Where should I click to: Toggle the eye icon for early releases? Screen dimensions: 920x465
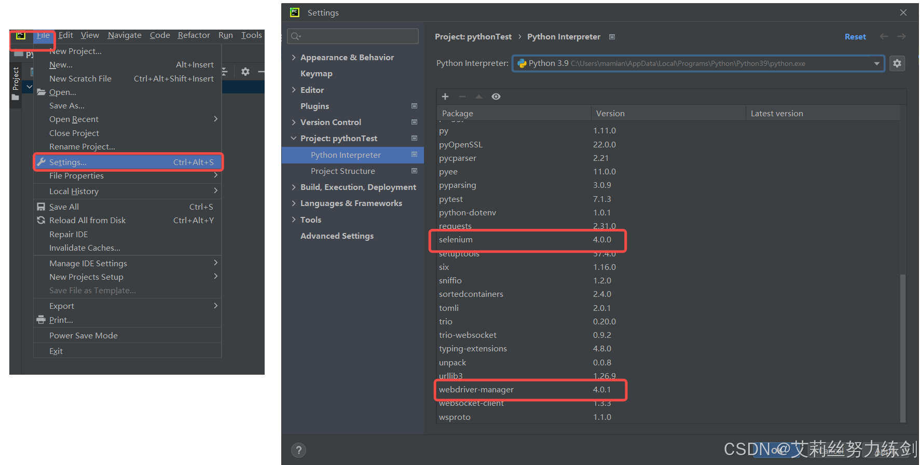496,97
